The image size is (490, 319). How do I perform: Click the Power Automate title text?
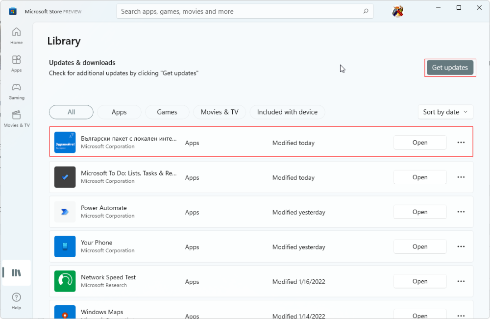pyautogui.click(x=104, y=208)
